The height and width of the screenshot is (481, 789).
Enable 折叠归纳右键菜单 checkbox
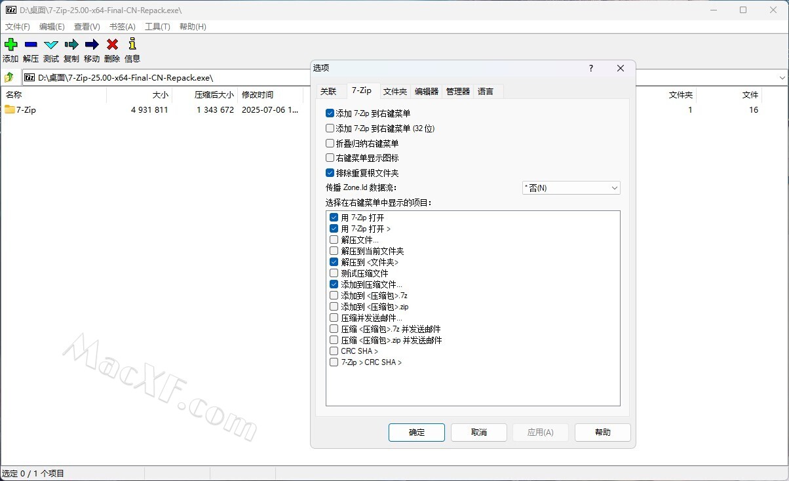tap(330, 144)
